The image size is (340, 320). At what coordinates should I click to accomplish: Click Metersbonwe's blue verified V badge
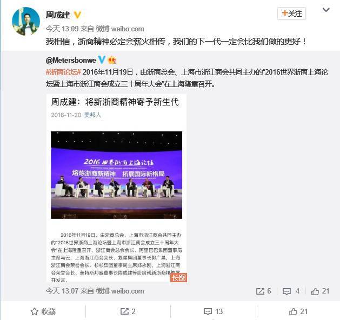point(102,59)
